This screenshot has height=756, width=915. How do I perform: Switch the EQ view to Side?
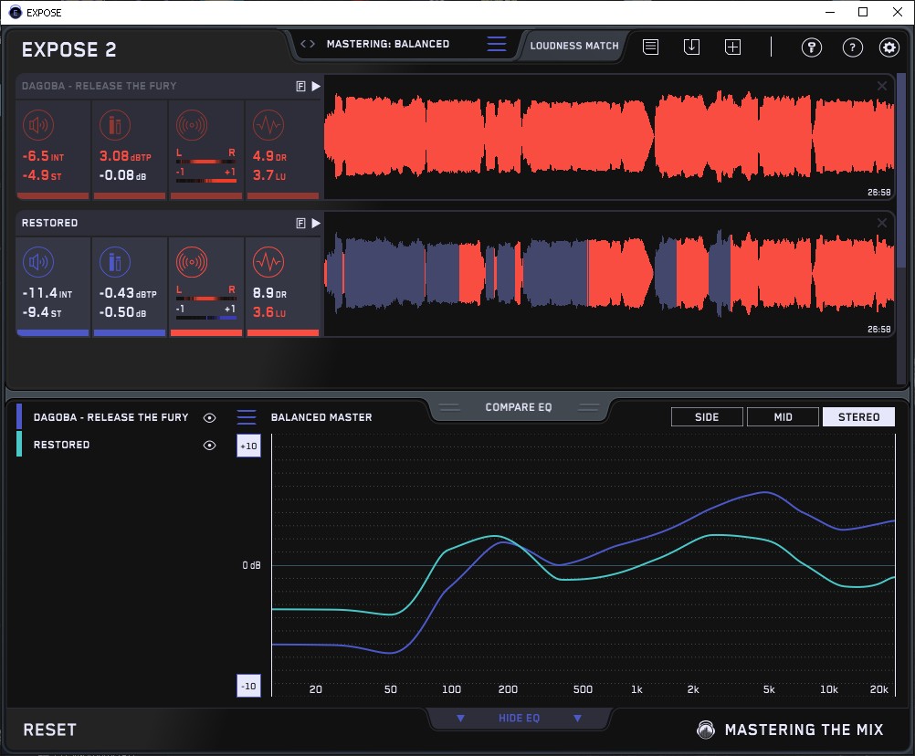tap(707, 417)
